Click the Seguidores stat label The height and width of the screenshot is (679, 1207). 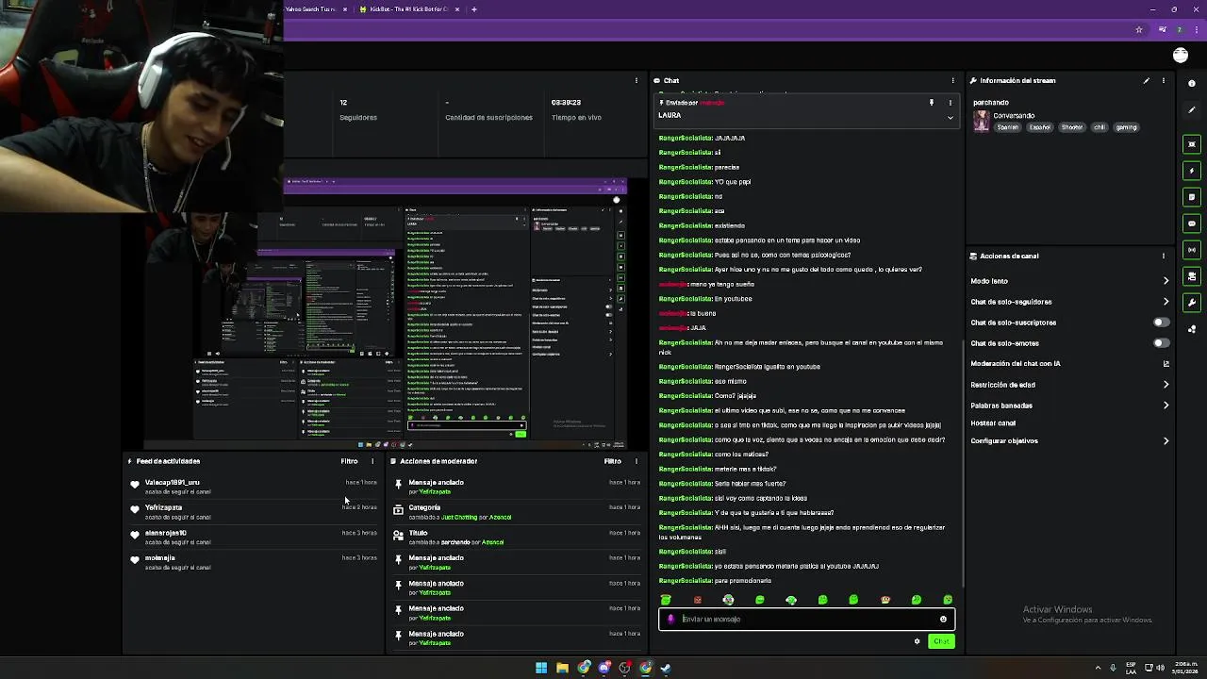coord(358,118)
